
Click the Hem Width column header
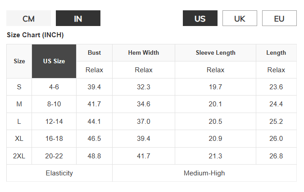tap(144, 53)
